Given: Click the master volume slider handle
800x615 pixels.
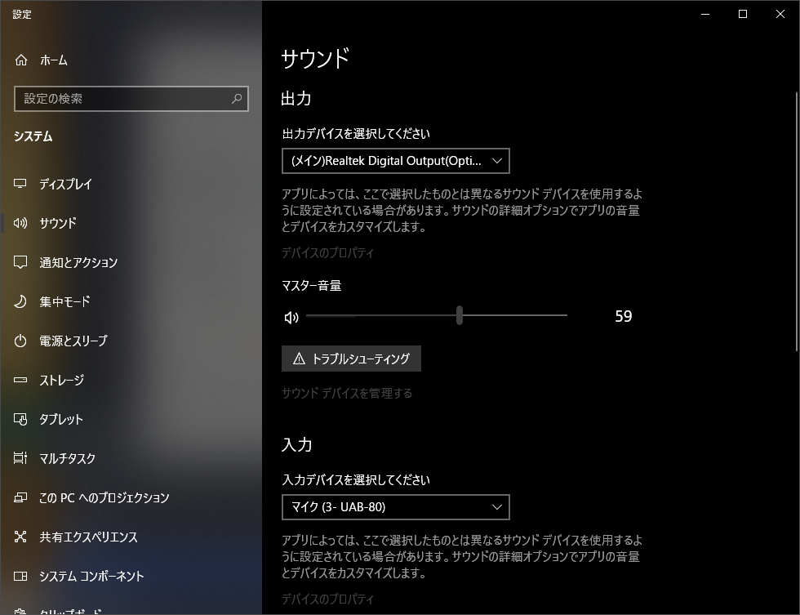Looking at the screenshot, I should tap(460, 315).
